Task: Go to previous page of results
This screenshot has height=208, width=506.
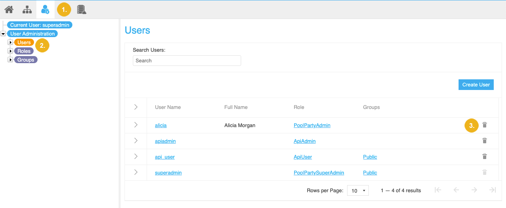Action: [456, 190]
